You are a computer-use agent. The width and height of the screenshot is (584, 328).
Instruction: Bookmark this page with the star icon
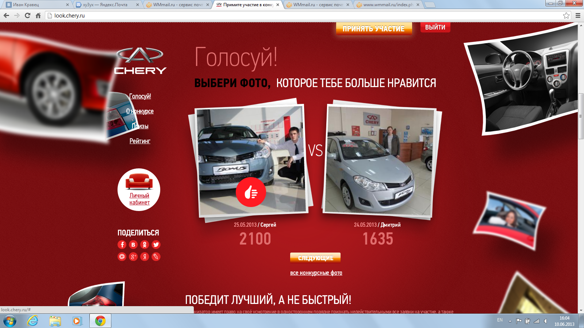pyautogui.click(x=566, y=15)
